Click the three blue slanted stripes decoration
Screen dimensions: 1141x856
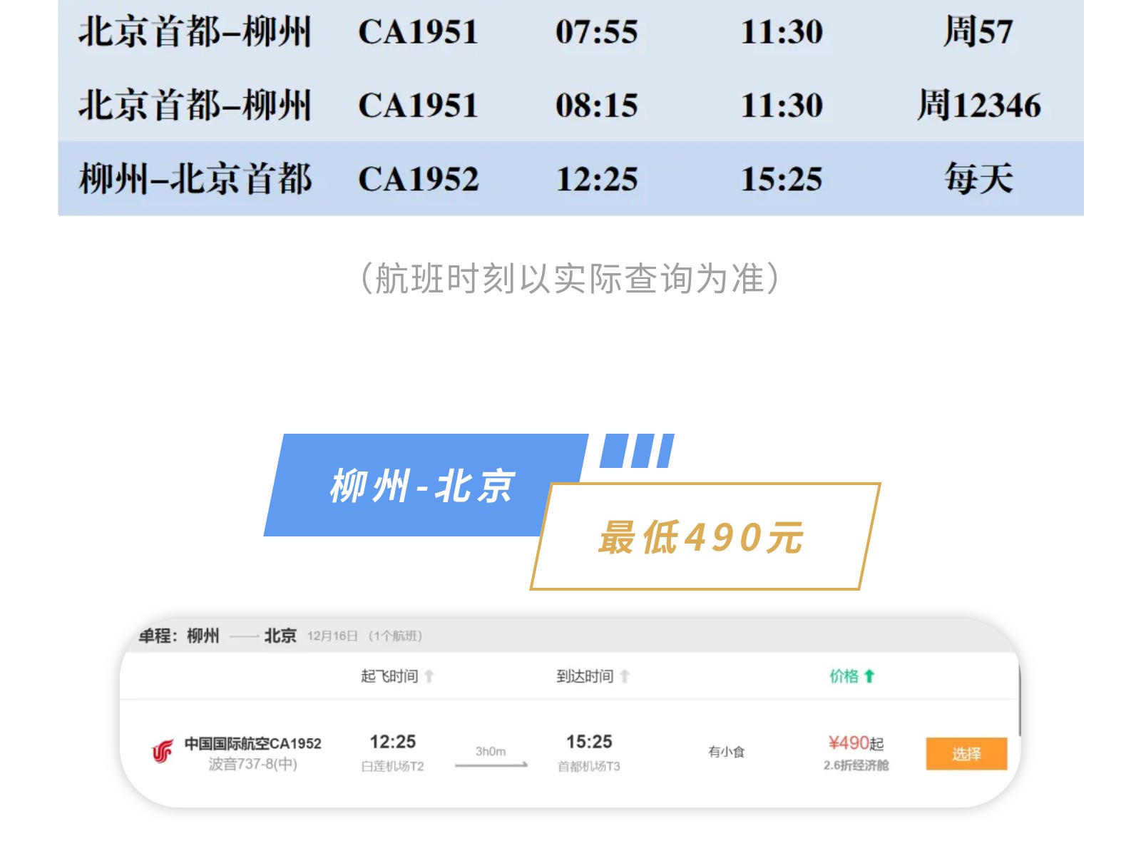pos(636,451)
